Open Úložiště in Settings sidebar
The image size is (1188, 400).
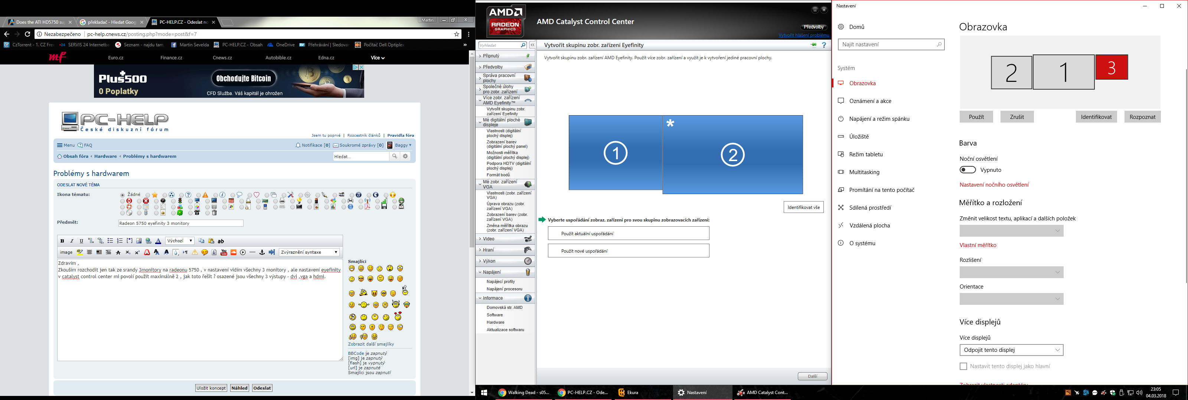[859, 137]
